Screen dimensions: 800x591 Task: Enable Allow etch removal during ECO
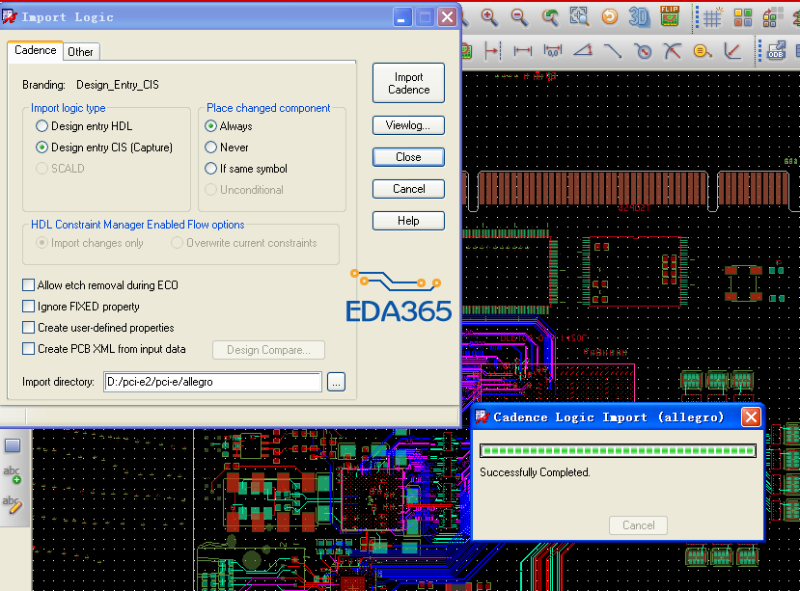[29, 285]
